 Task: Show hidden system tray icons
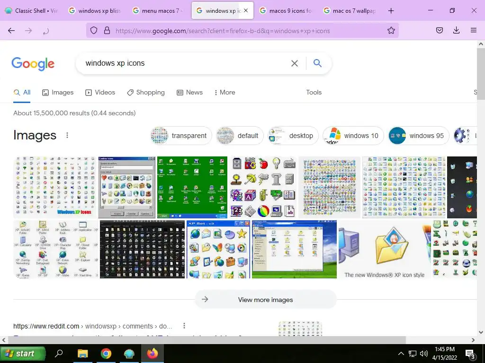(401, 354)
